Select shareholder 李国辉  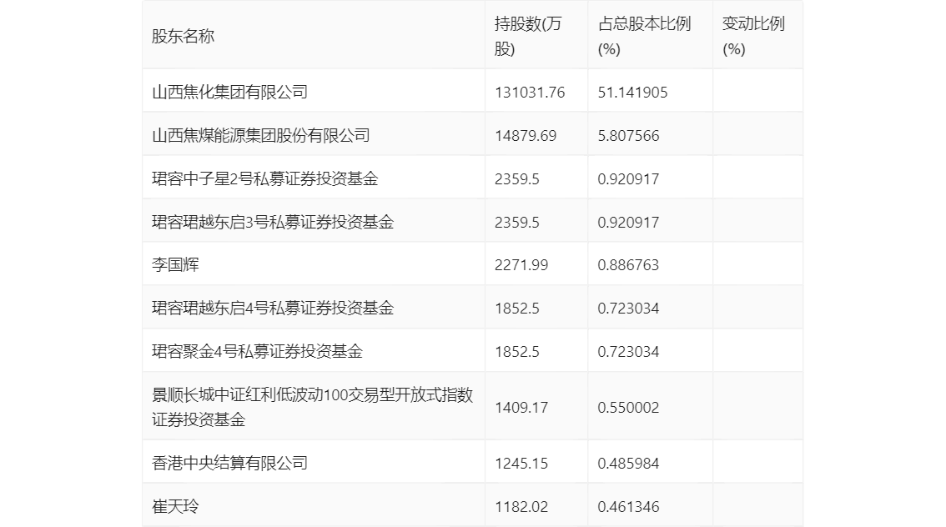175,264
